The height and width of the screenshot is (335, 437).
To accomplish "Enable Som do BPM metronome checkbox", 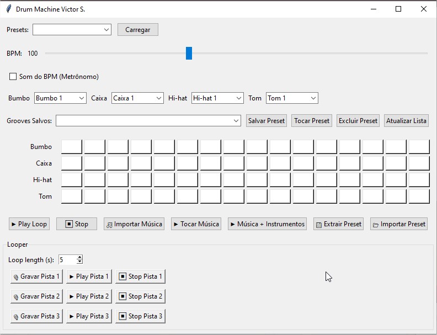I will click(13, 76).
